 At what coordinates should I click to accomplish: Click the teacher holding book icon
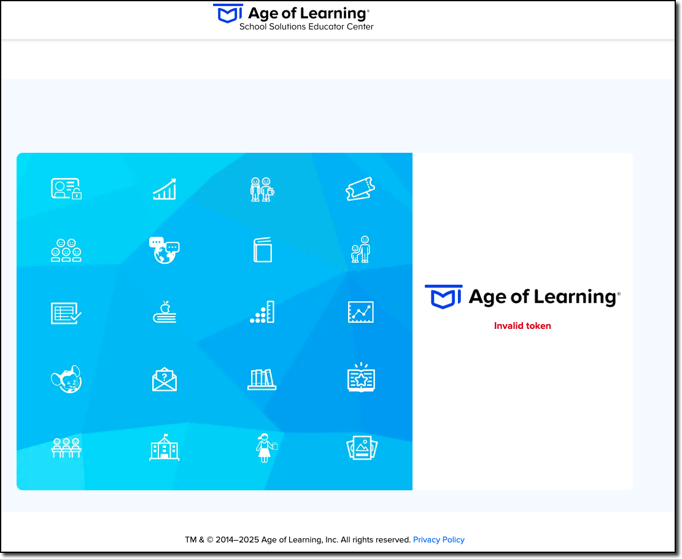click(266, 448)
